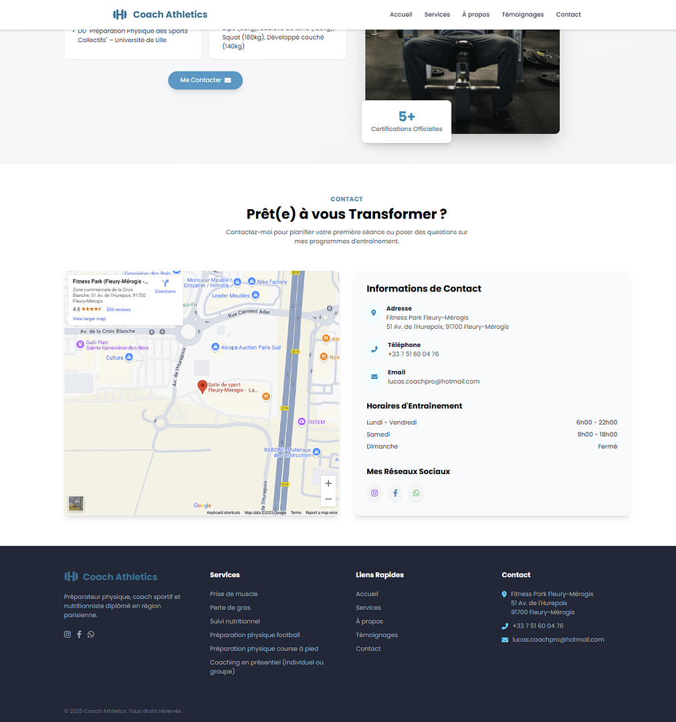The image size is (676, 722).
Task: Click Report a map error
Action: [322, 513]
